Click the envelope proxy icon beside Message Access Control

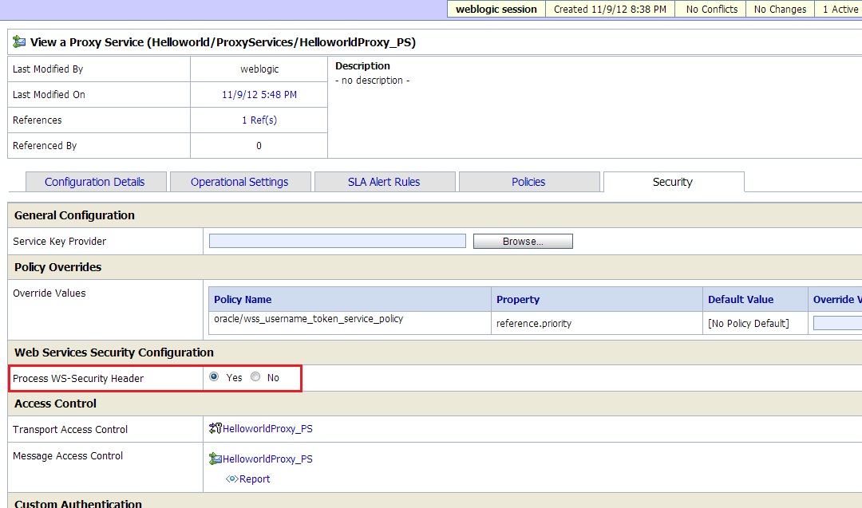(x=214, y=458)
